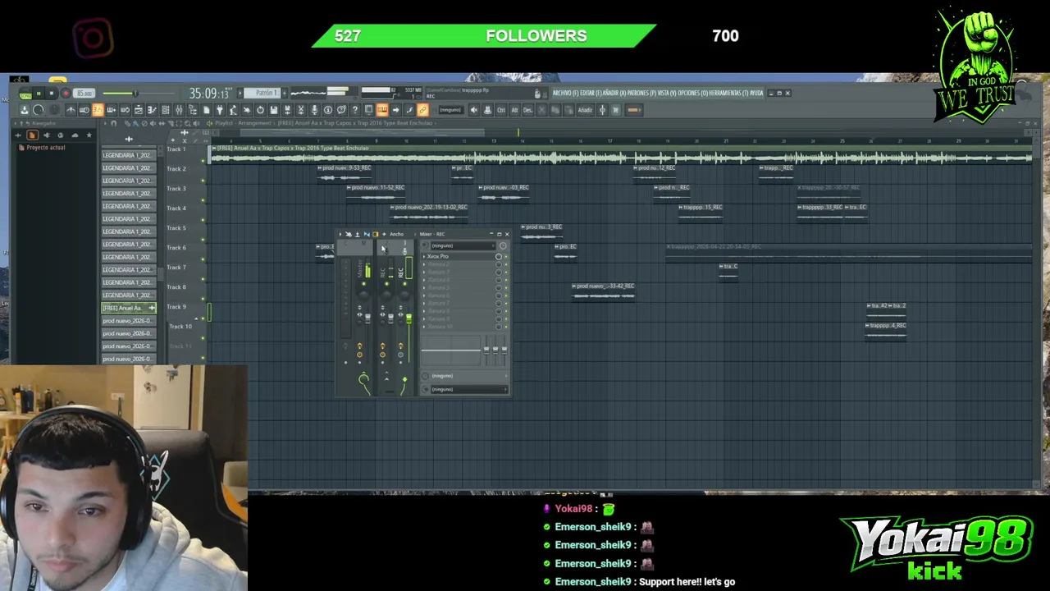The width and height of the screenshot is (1050, 591).
Task: Click plus icon on [FREE] Anuel Aa item
Action: click(x=151, y=308)
